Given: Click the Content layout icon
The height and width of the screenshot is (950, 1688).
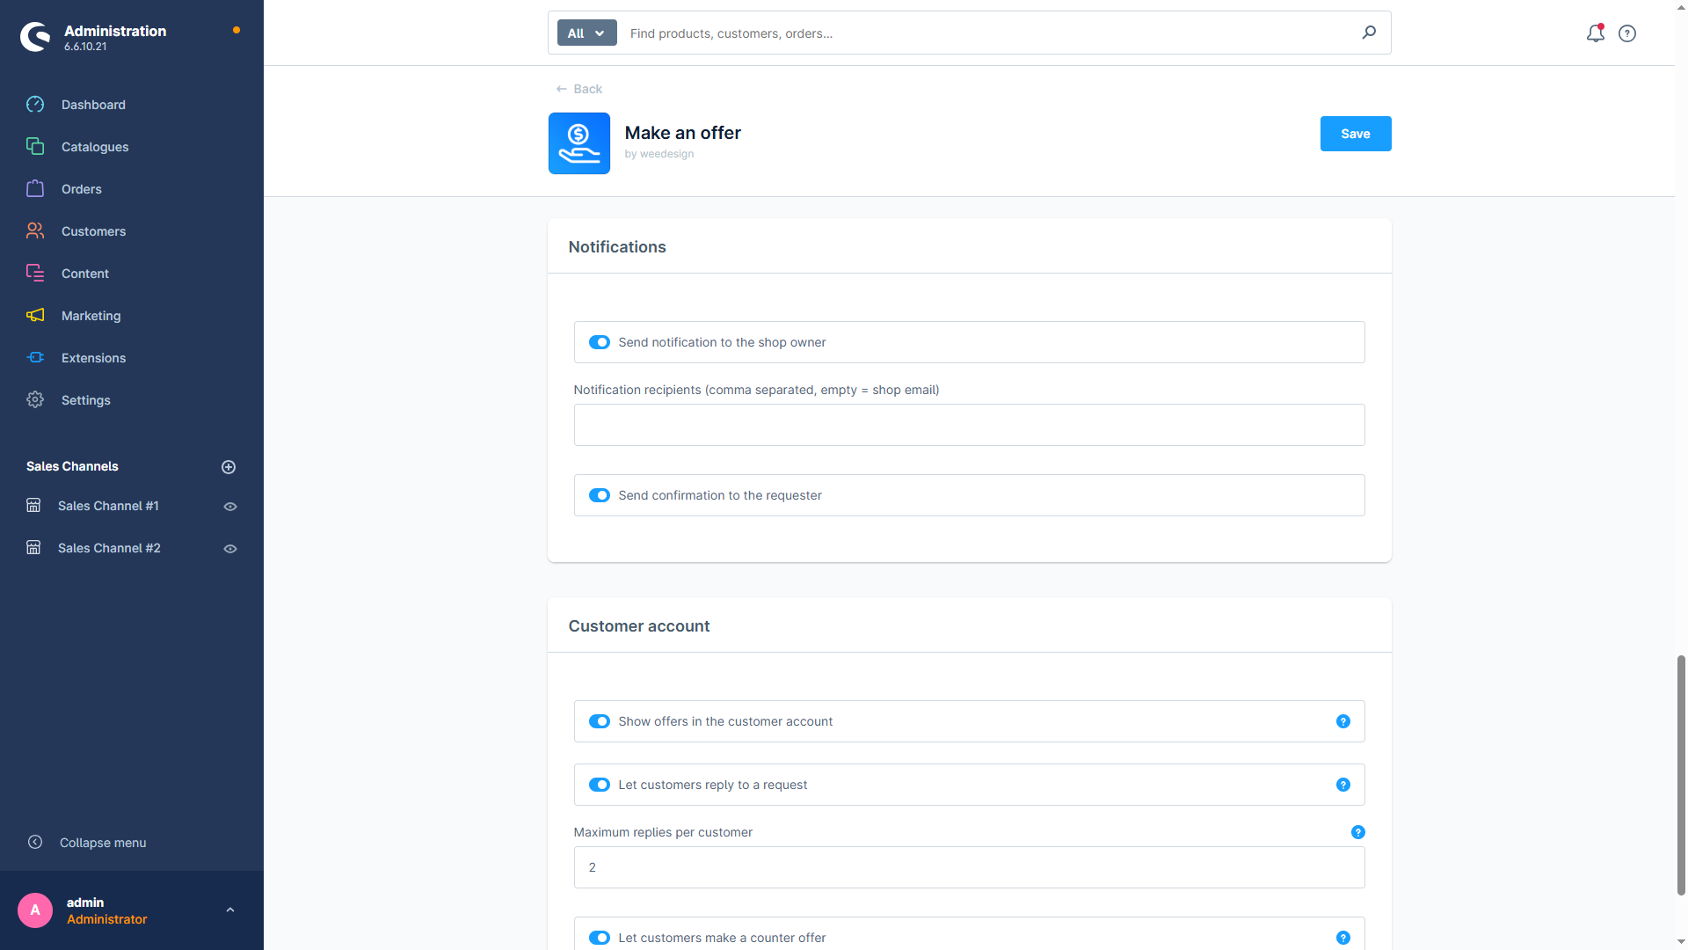Looking at the screenshot, I should click(x=35, y=274).
